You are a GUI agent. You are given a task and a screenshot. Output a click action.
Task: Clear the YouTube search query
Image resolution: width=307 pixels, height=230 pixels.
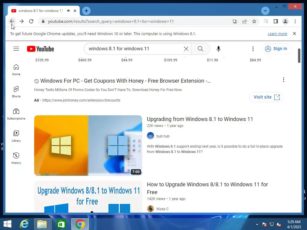186,49
